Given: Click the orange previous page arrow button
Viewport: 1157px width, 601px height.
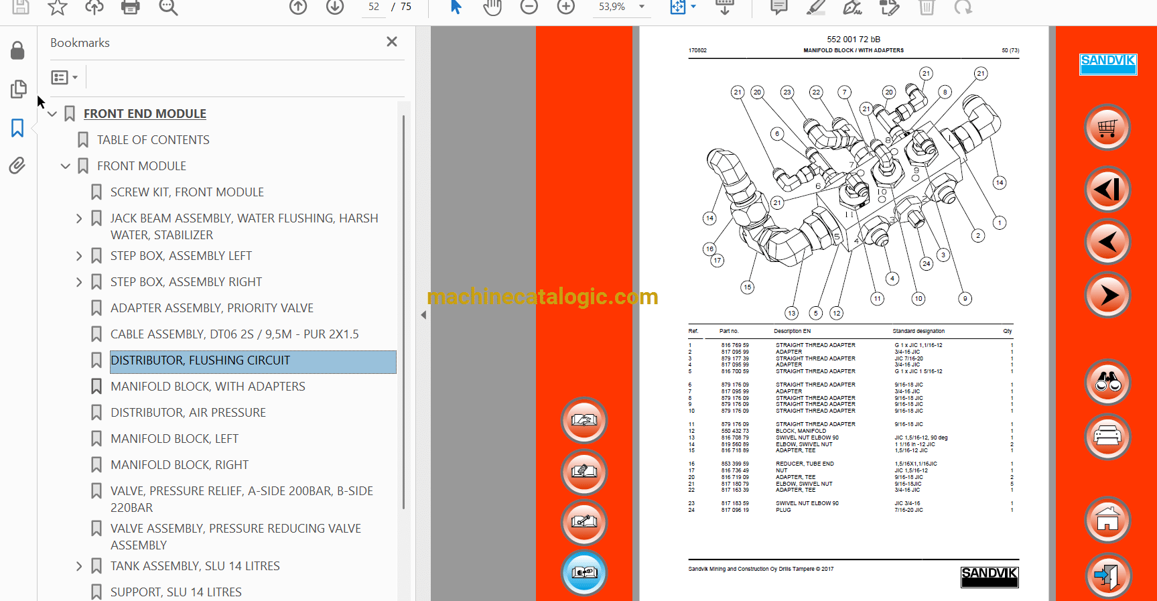Looking at the screenshot, I should point(1107,242).
